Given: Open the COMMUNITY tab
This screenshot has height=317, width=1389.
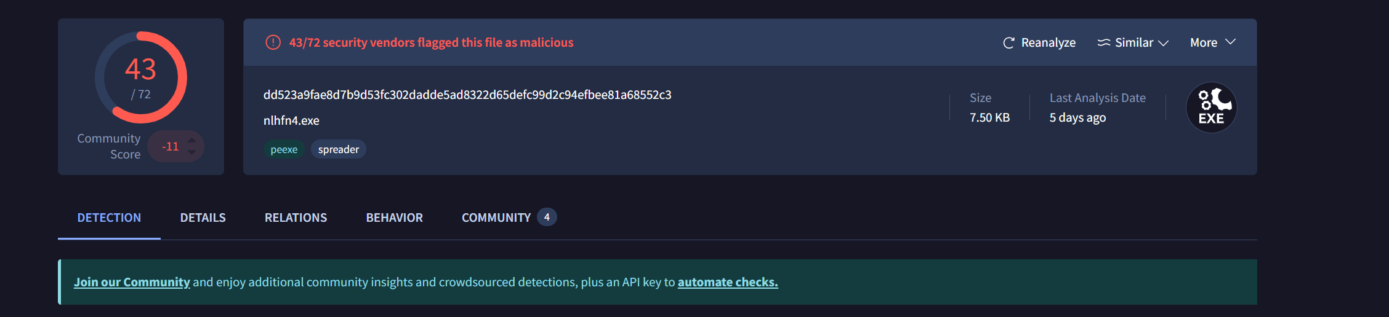Looking at the screenshot, I should point(496,217).
